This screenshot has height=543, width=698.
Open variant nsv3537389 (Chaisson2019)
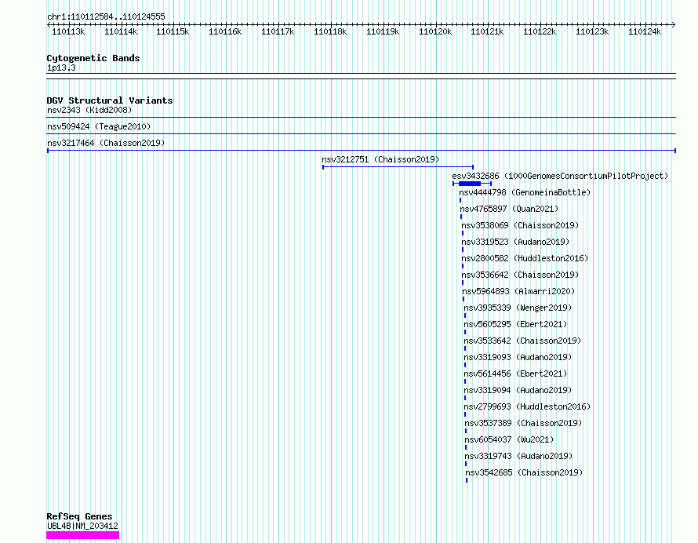pos(524,423)
